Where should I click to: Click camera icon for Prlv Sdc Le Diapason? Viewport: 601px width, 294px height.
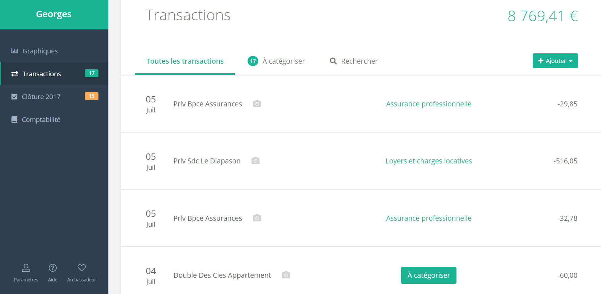pyautogui.click(x=255, y=161)
